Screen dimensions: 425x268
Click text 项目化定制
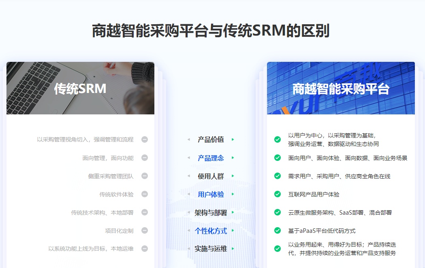(119, 231)
